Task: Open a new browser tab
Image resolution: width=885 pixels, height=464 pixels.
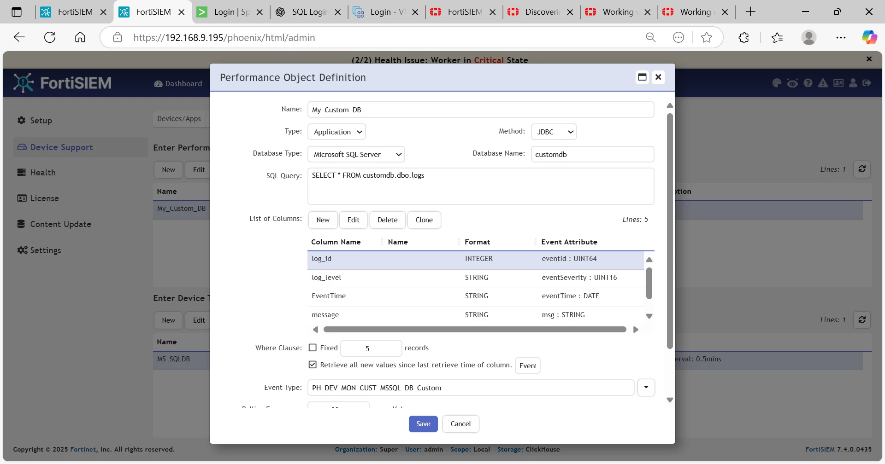Action: tap(750, 12)
